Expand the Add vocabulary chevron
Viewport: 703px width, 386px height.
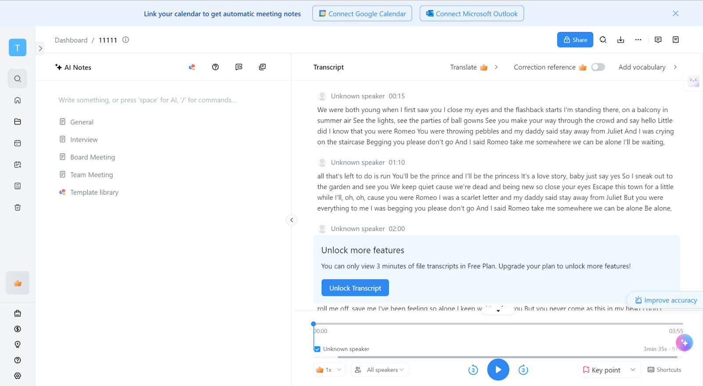675,67
